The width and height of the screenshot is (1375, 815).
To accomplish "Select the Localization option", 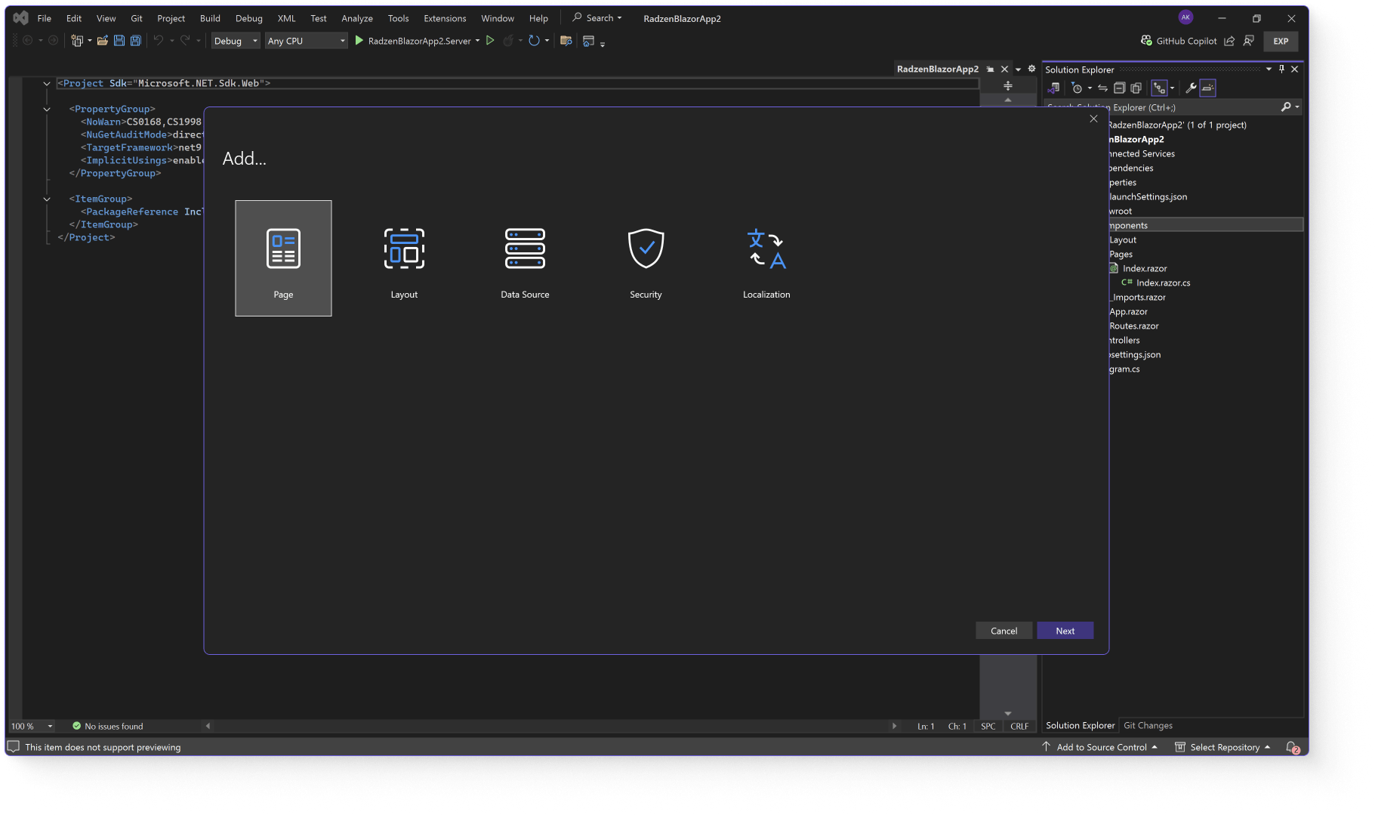I will [766, 258].
